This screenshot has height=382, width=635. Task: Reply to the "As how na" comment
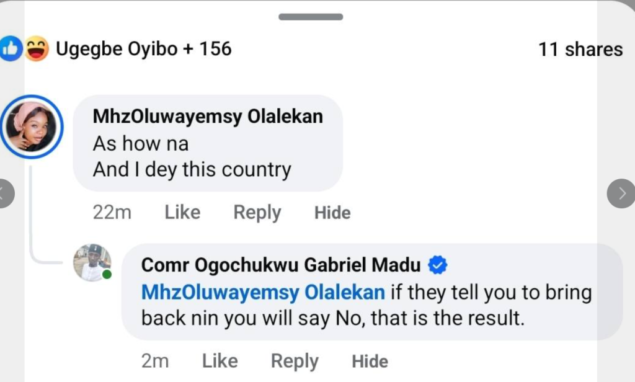tap(257, 213)
